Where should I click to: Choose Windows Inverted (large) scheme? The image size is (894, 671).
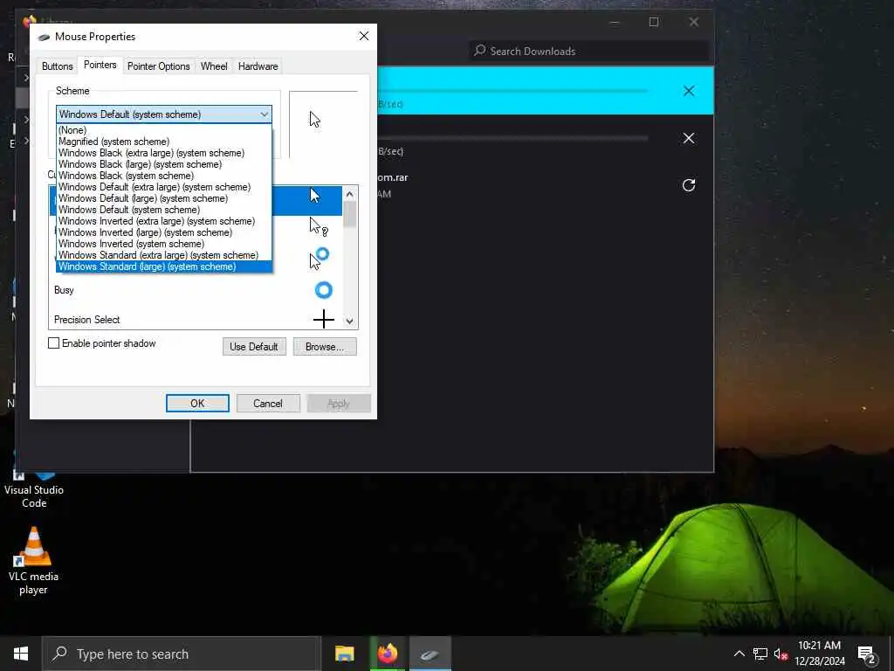(164, 232)
